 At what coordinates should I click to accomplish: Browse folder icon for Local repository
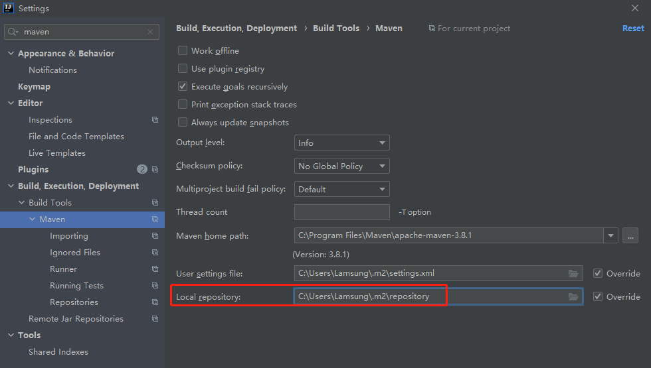point(573,297)
